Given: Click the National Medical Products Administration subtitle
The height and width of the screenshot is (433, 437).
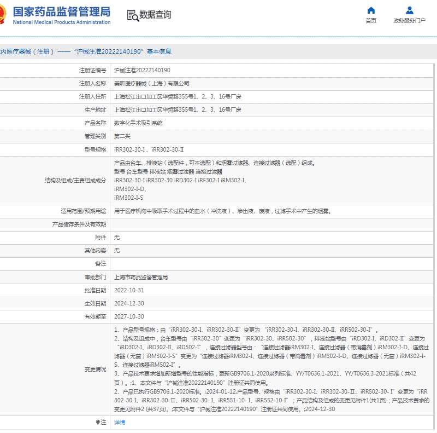Looking at the screenshot, I should click(62, 22).
